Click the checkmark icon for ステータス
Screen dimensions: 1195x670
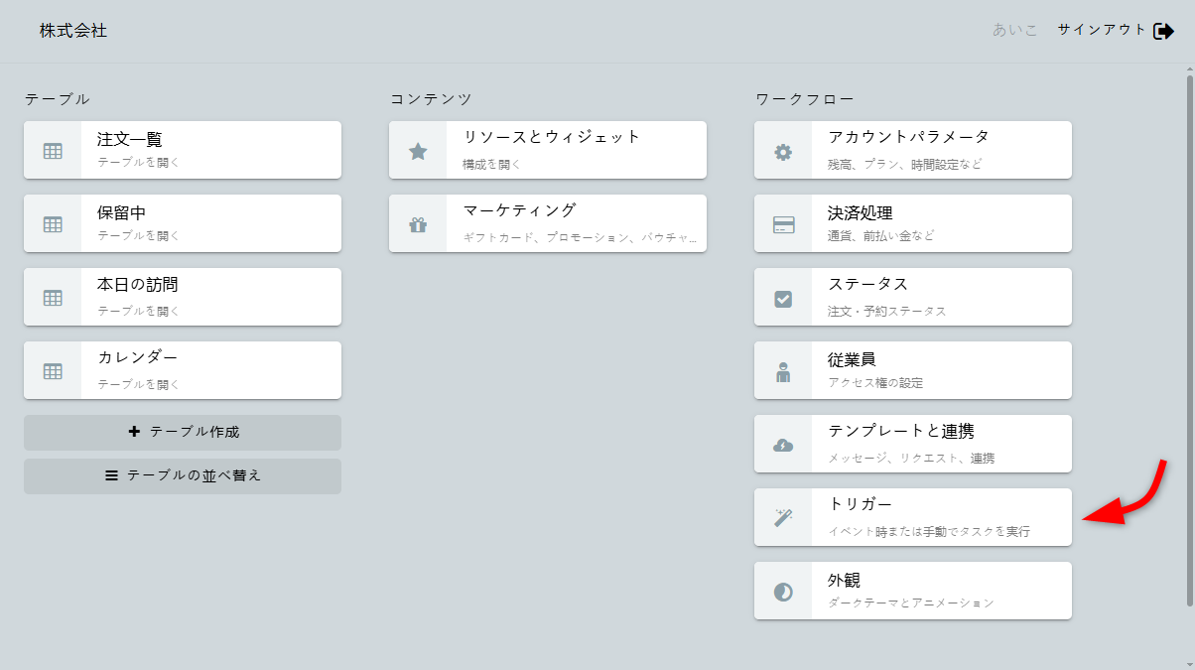pos(783,298)
